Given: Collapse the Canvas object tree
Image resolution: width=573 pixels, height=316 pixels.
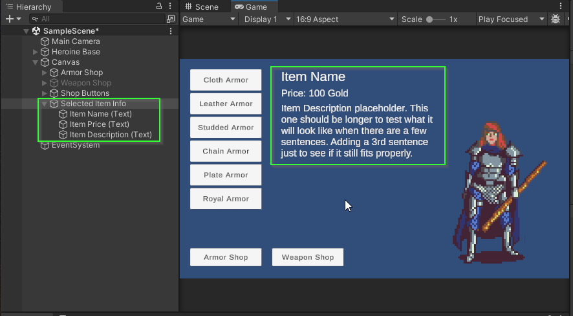Looking at the screenshot, I should tap(36, 62).
